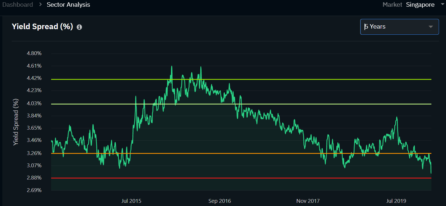Select the Sector Analysis breadcrumb
446x206 pixels.
coord(68,5)
